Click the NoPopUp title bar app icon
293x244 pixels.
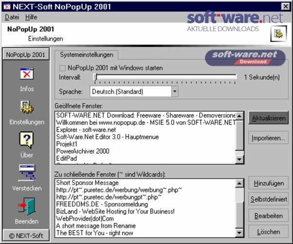[x=7, y=7]
